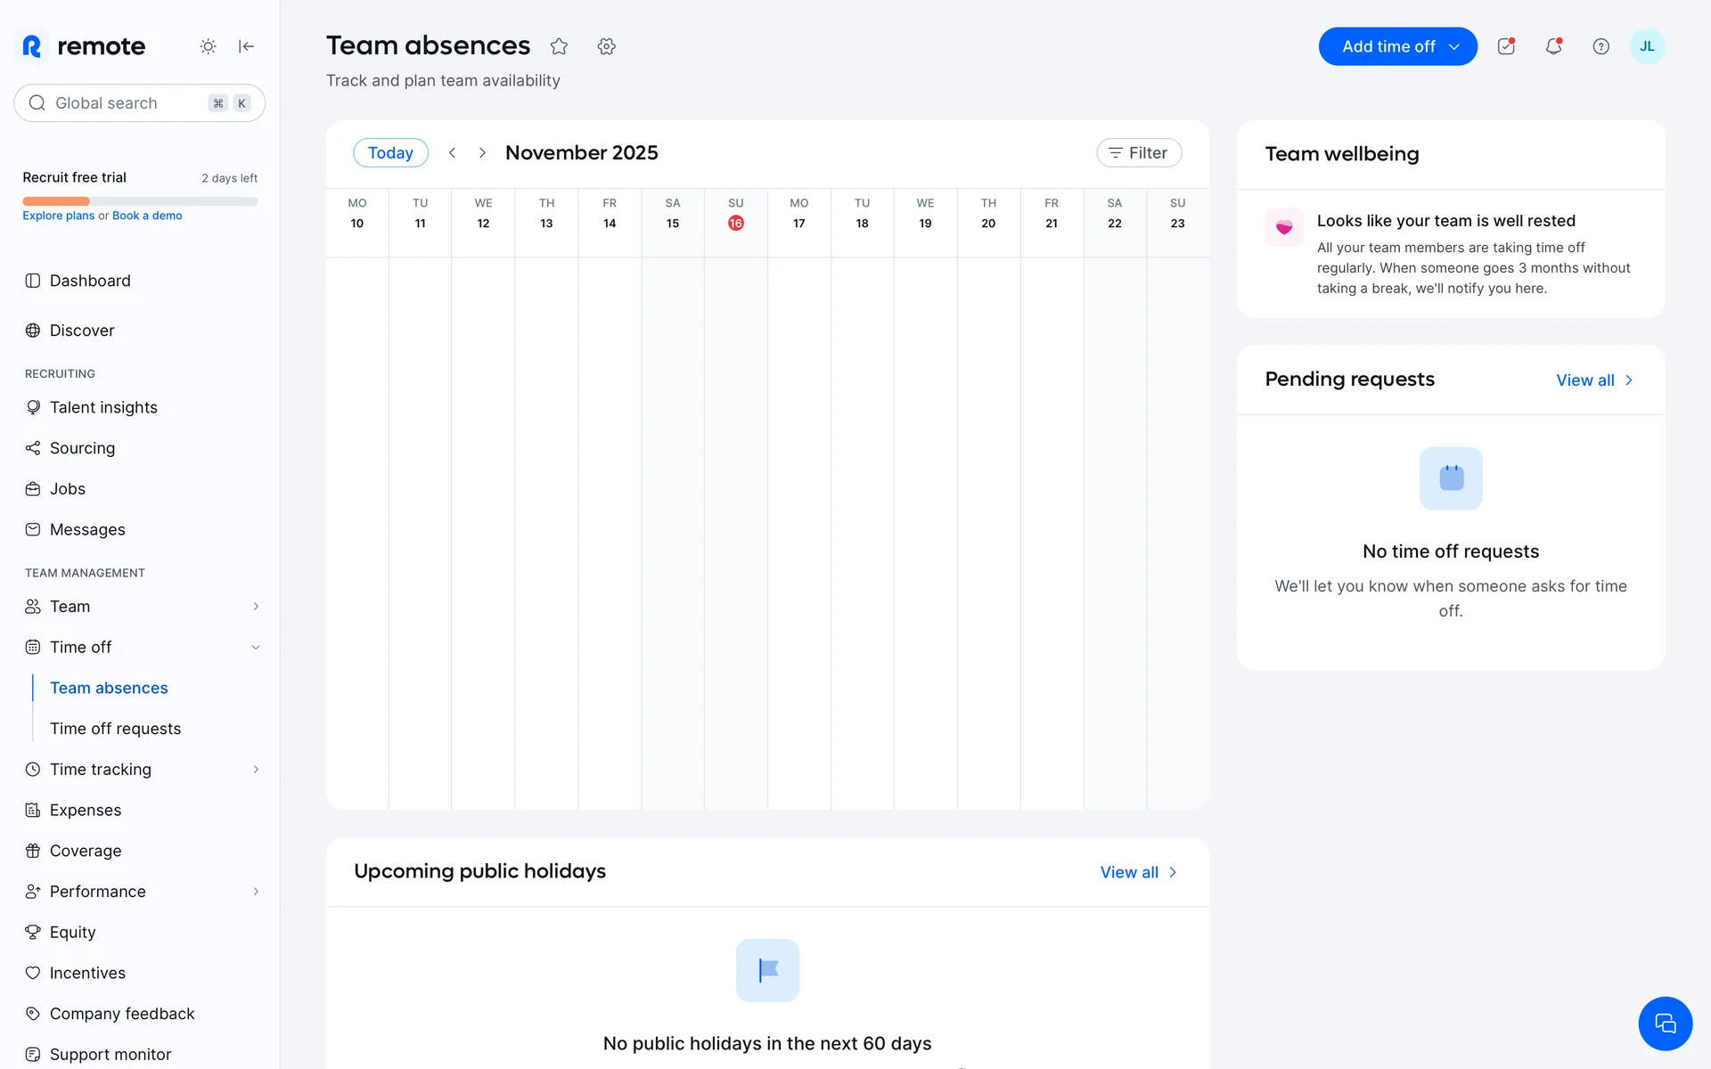Click the JL user avatar
The width and height of the screenshot is (1711, 1069).
click(1647, 46)
